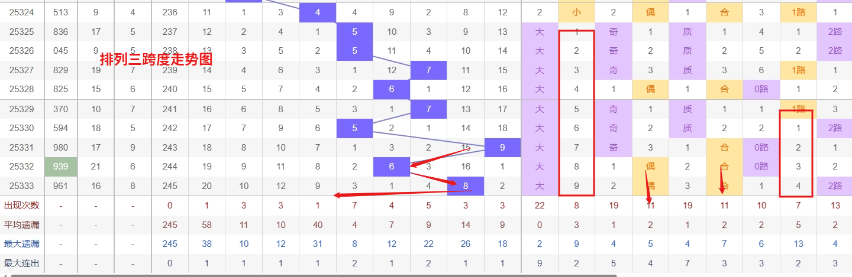Image resolution: width=852 pixels, height=277 pixels.
Task: Click the 合 cell in row 25331
Action: pos(724,148)
